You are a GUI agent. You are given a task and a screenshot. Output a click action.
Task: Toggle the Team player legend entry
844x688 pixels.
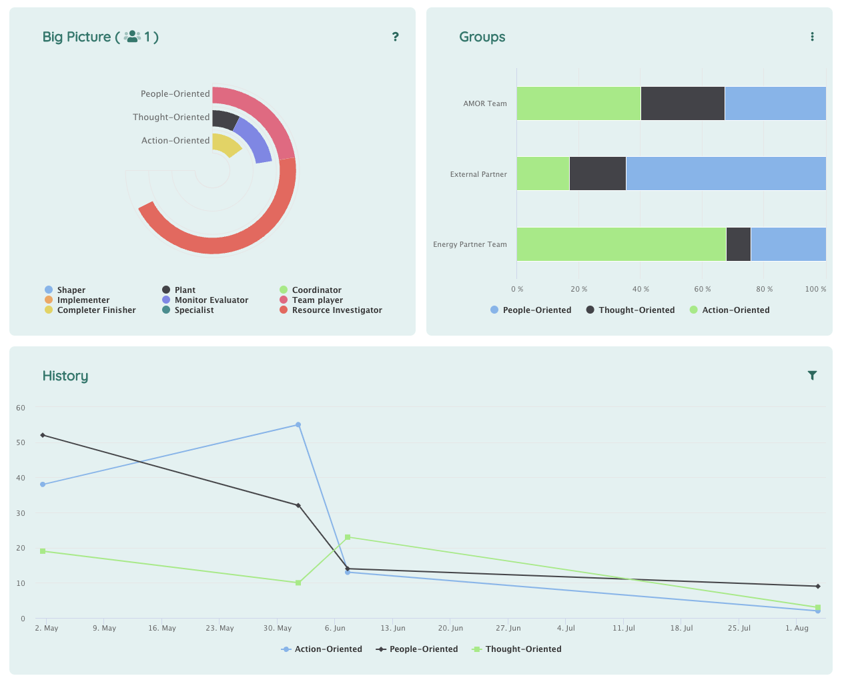click(x=311, y=300)
